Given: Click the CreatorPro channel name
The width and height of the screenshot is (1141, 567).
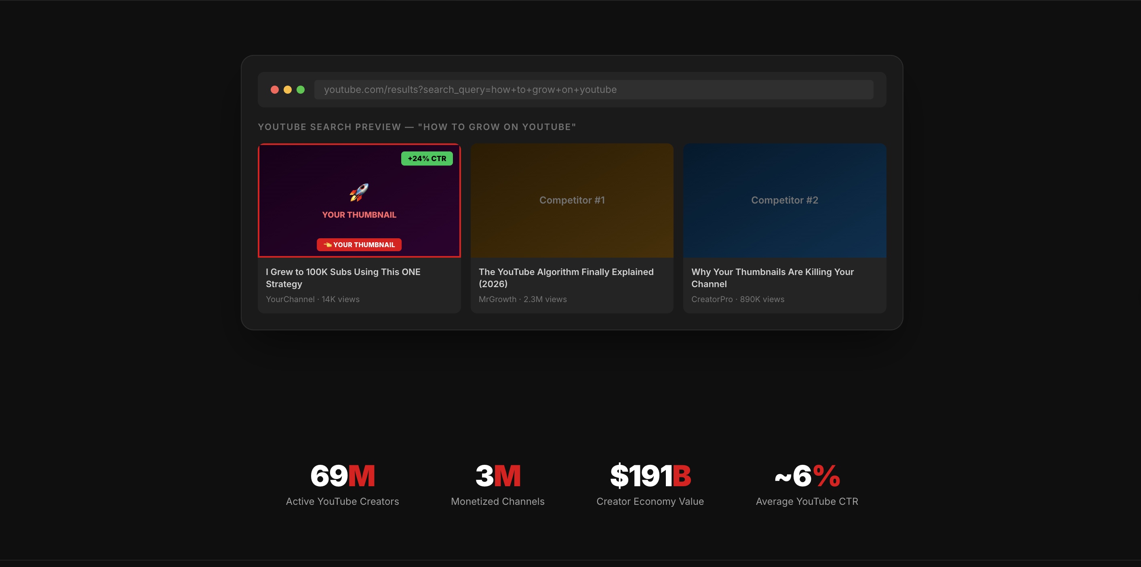Looking at the screenshot, I should [x=712, y=299].
